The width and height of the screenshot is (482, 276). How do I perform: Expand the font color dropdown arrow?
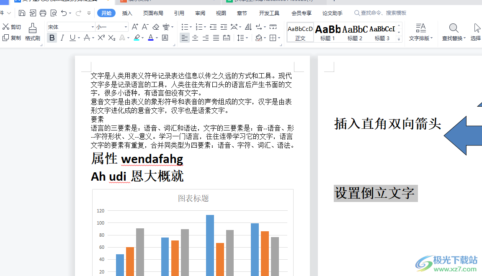[157, 38]
